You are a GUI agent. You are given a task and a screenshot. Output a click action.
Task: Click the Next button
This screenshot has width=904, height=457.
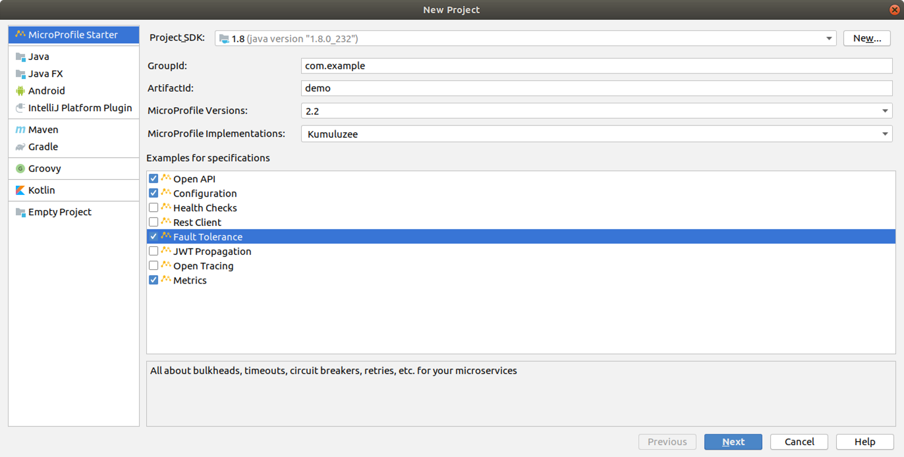[733, 442]
